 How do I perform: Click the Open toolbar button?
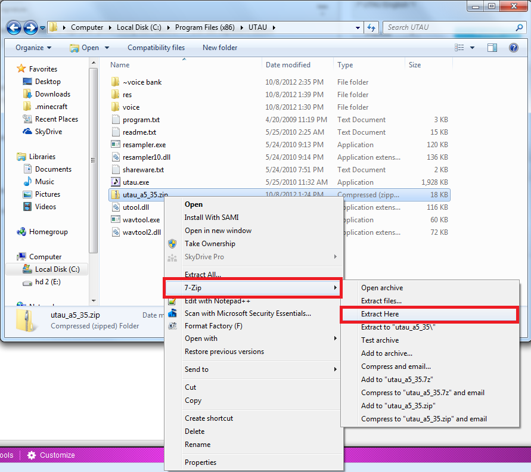click(85, 48)
